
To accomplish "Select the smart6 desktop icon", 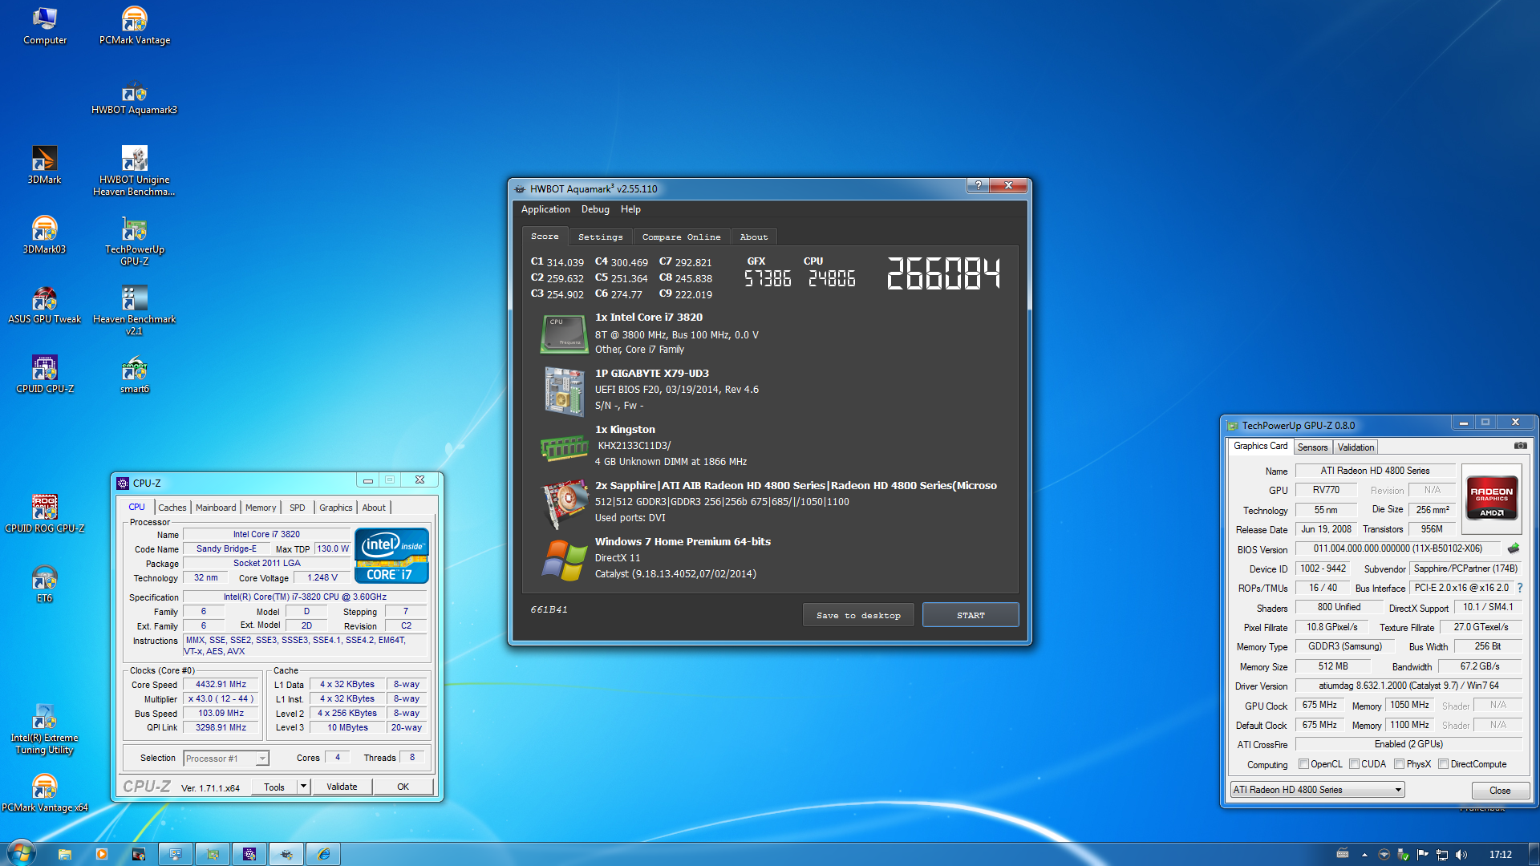I will click(x=135, y=375).
